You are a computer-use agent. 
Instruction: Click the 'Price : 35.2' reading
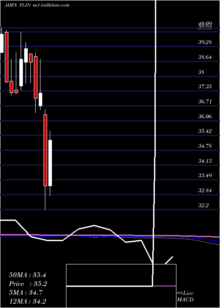click(28, 284)
